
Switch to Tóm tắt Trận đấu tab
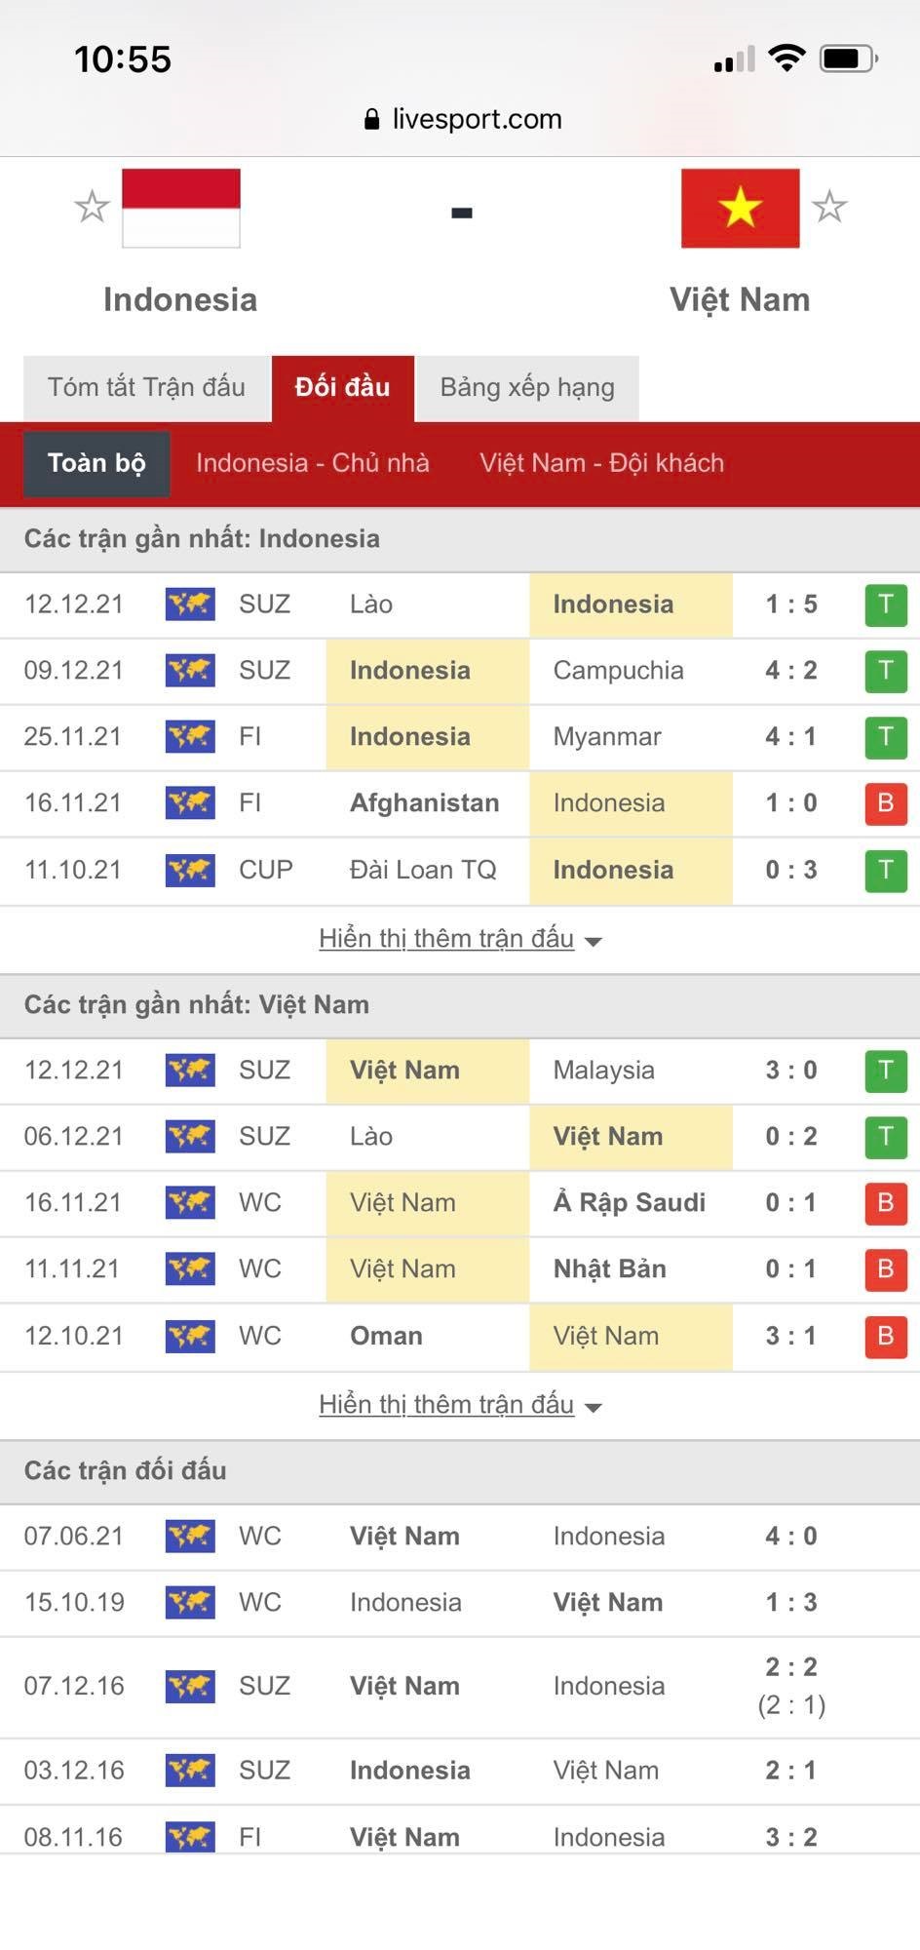point(146,387)
